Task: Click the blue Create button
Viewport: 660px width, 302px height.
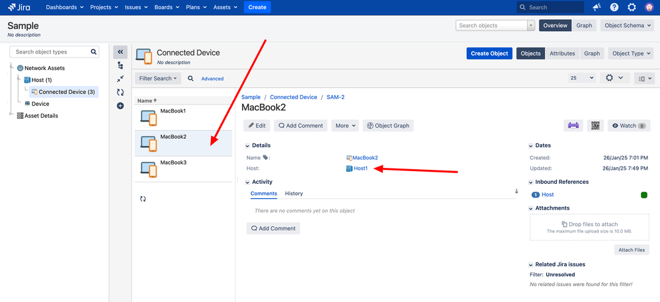Action: click(257, 7)
